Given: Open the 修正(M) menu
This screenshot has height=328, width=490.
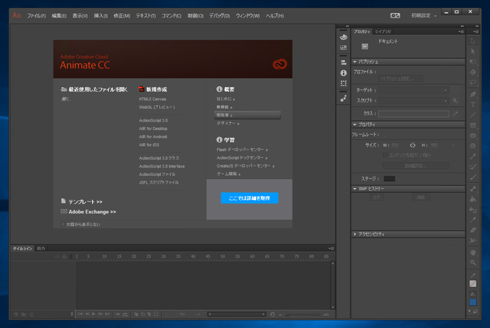Looking at the screenshot, I should coord(122,15).
